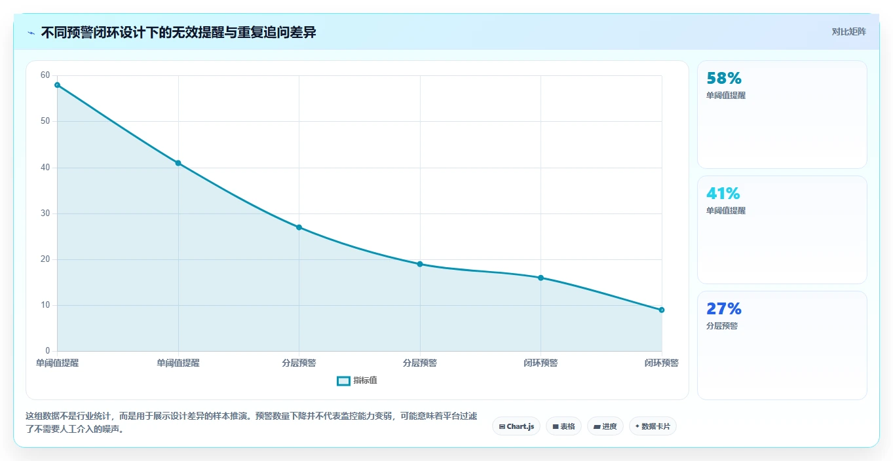The width and height of the screenshot is (893, 461).
Task: Open the Chart.js chip
Action: click(x=516, y=426)
